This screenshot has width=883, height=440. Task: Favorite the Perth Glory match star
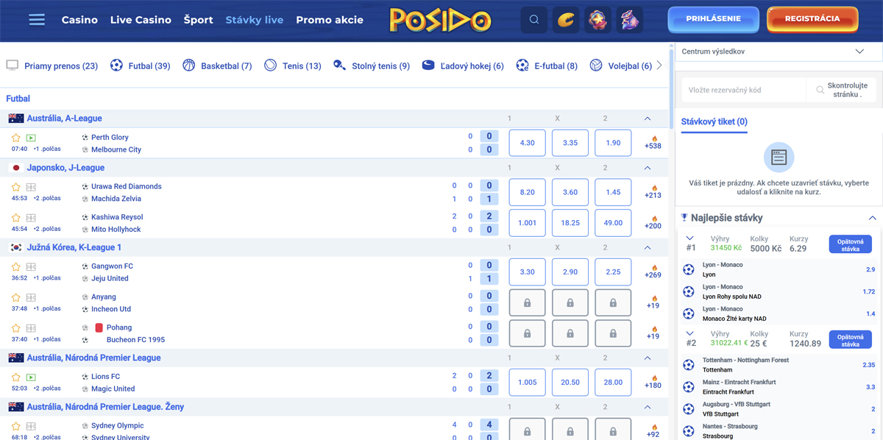point(16,138)
